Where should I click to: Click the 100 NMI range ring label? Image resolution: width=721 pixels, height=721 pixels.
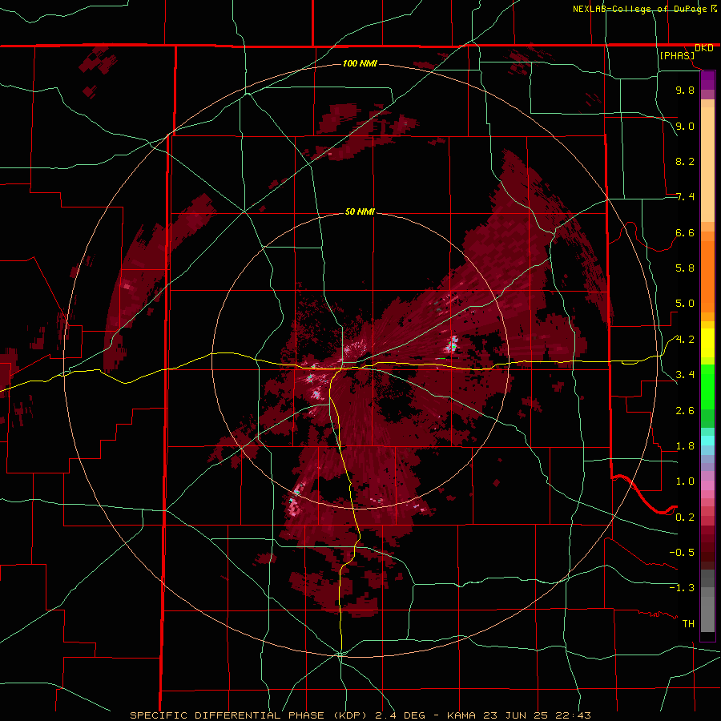point(360,63)
